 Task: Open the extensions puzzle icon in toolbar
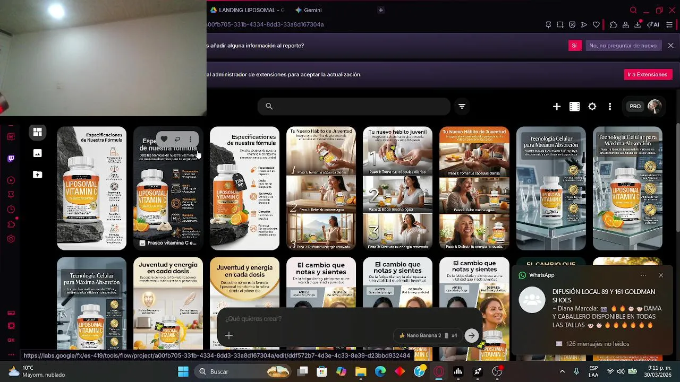tap(614, 24)
